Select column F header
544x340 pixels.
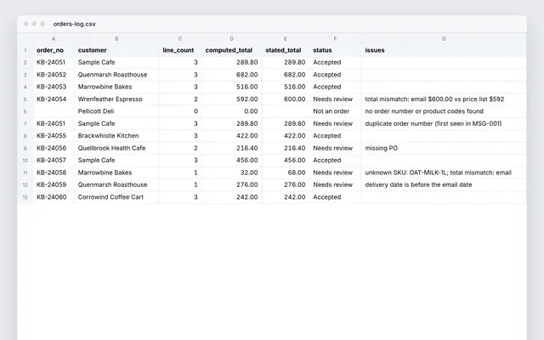335,39
